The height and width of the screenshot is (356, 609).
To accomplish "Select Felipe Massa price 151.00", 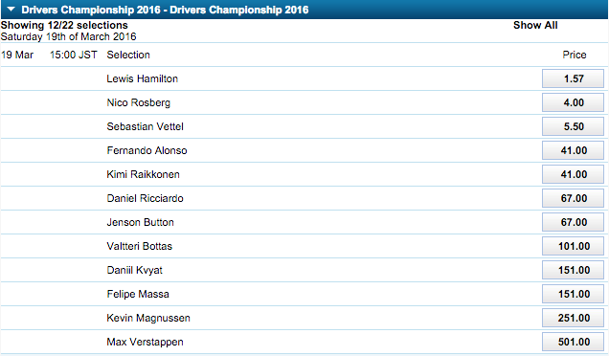I will point(573,294).
